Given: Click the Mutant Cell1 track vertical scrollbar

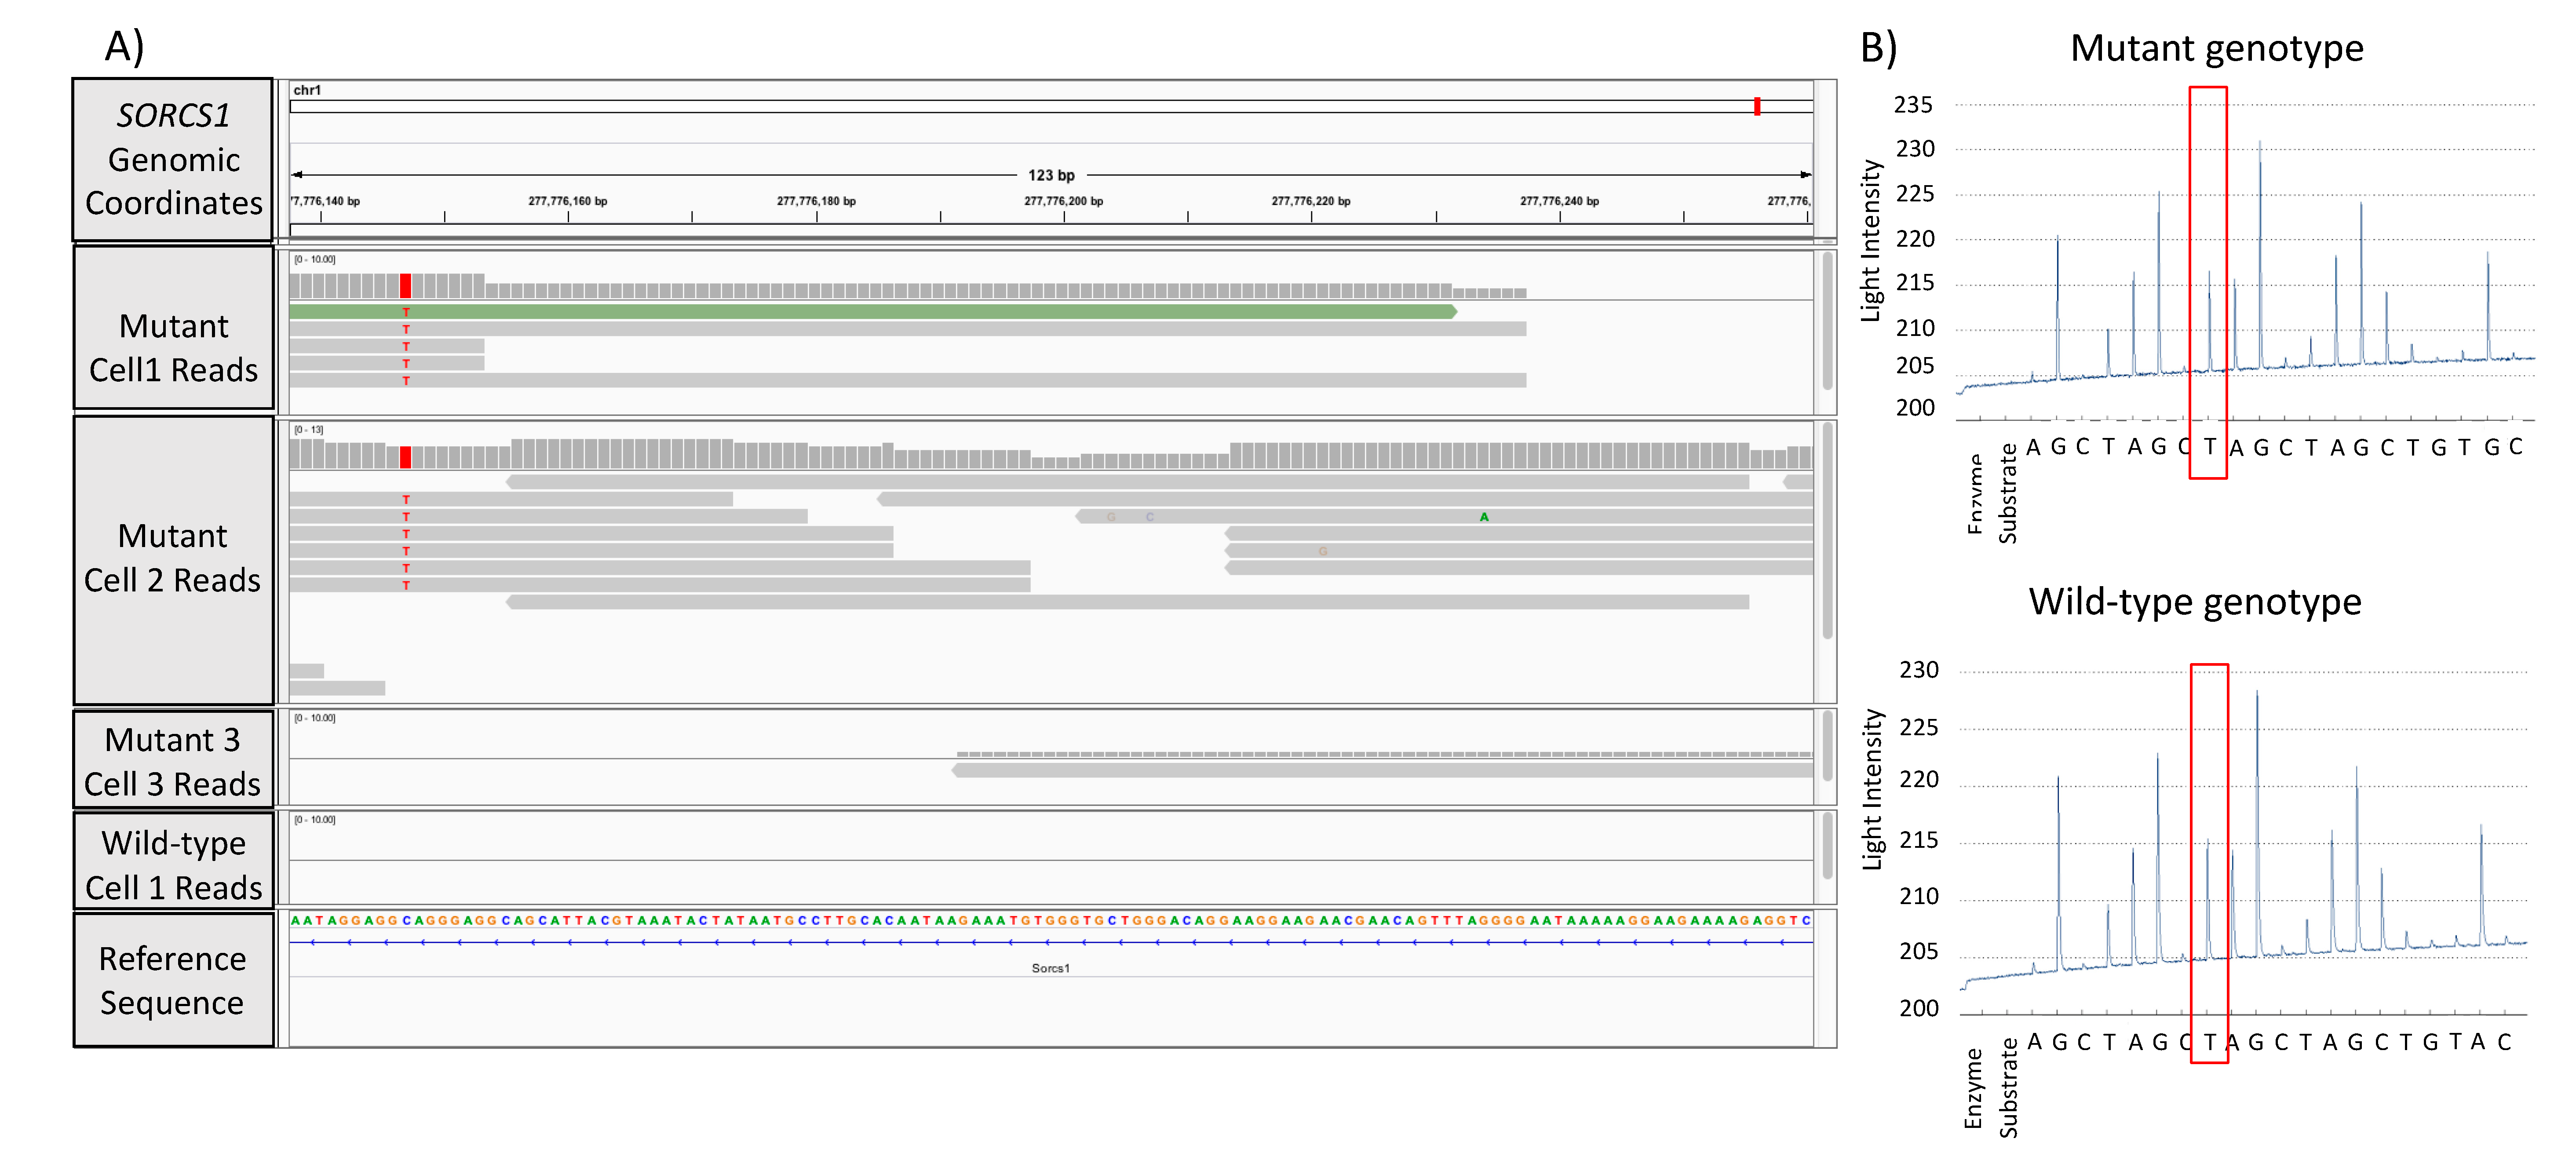Looking at the screenshot, I should point(1828,320).
